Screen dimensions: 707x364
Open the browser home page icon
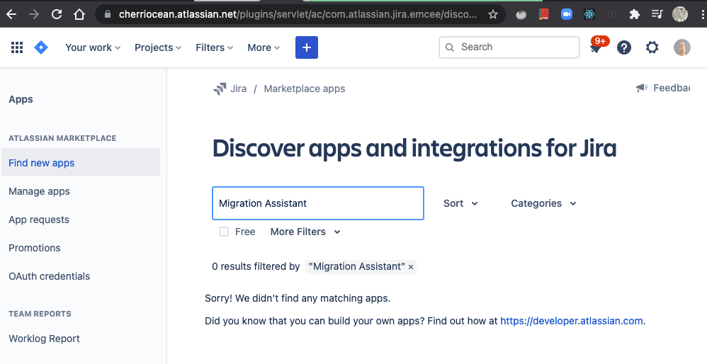(79, 14)
